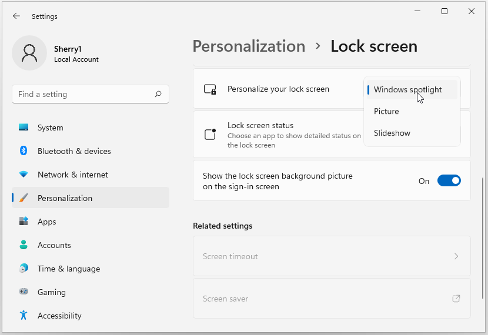Click the System monitor icon in sidebar
This screenshot has height=335, width=488.
coord(24,128)
